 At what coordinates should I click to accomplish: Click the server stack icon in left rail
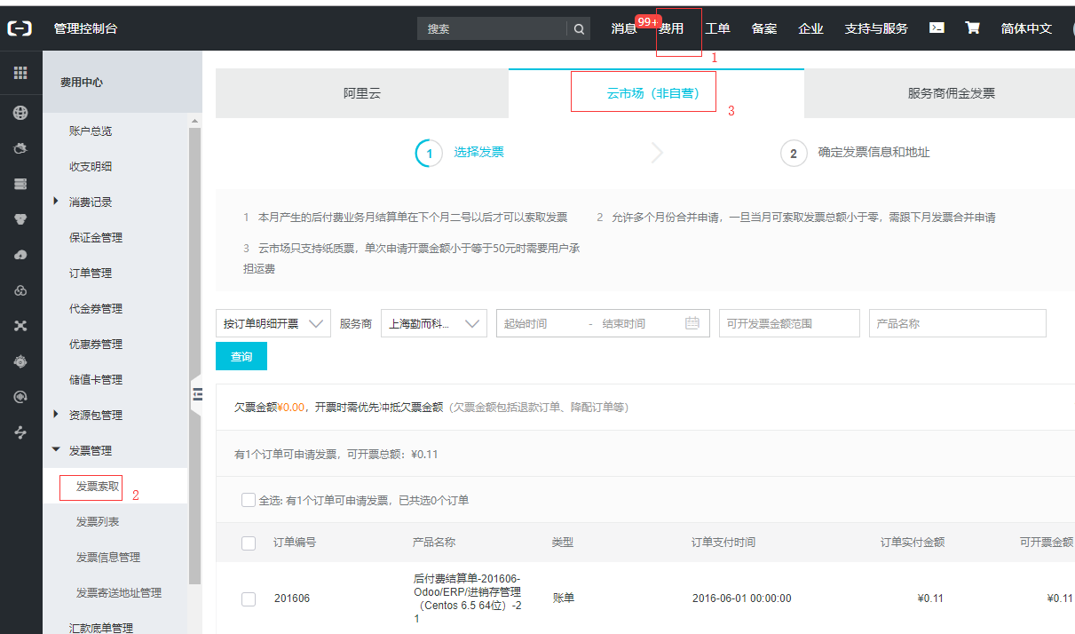(20, 184)
